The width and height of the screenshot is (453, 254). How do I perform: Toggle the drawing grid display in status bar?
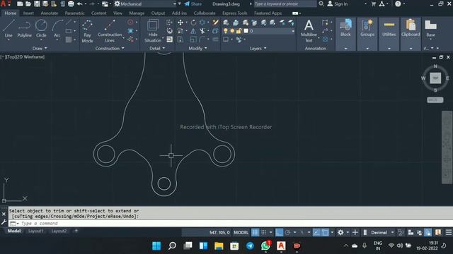tap(255, 232)
